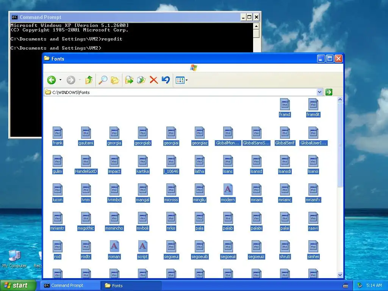Click the rodtr file name label
Viewport: 388px width, 291px height.
(x=86, y=257)
